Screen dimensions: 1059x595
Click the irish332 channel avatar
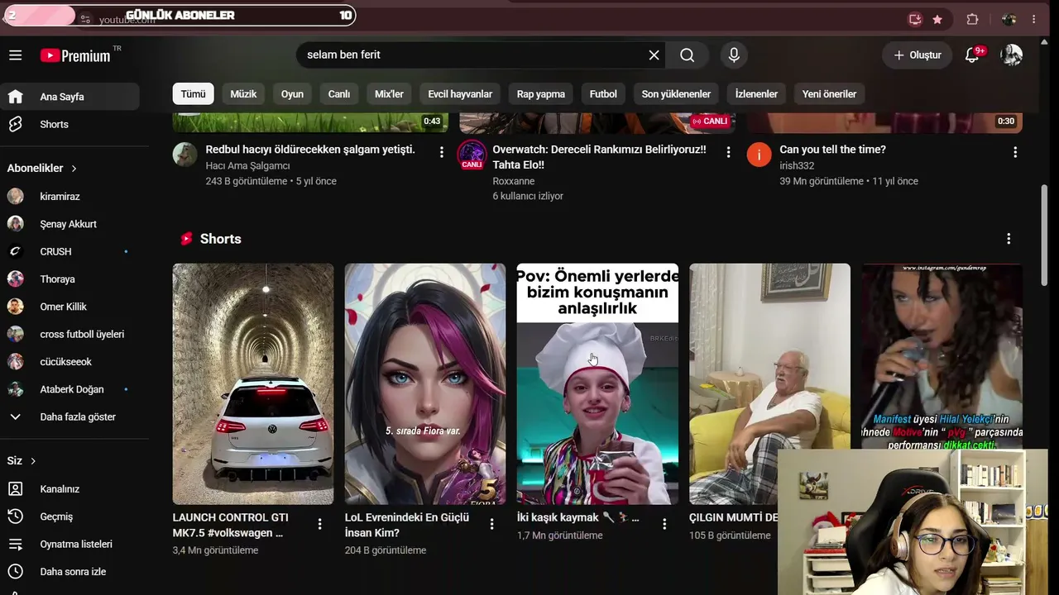(759, 155)
